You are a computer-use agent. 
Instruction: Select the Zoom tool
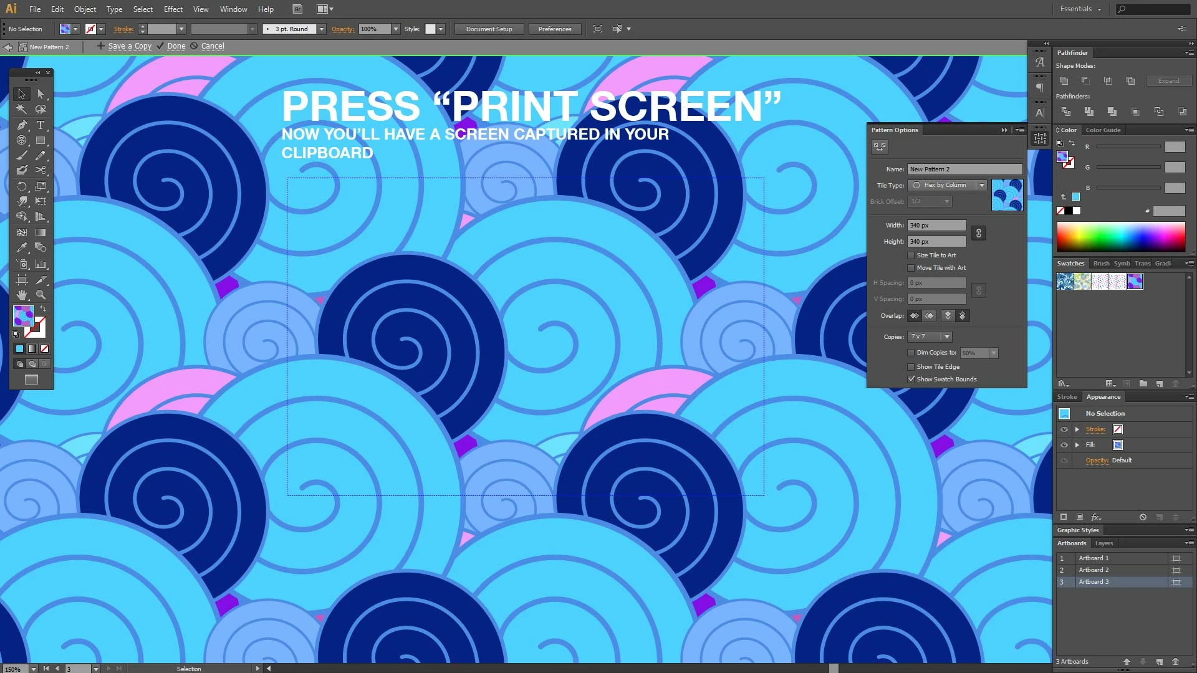[x=41, y=295]
